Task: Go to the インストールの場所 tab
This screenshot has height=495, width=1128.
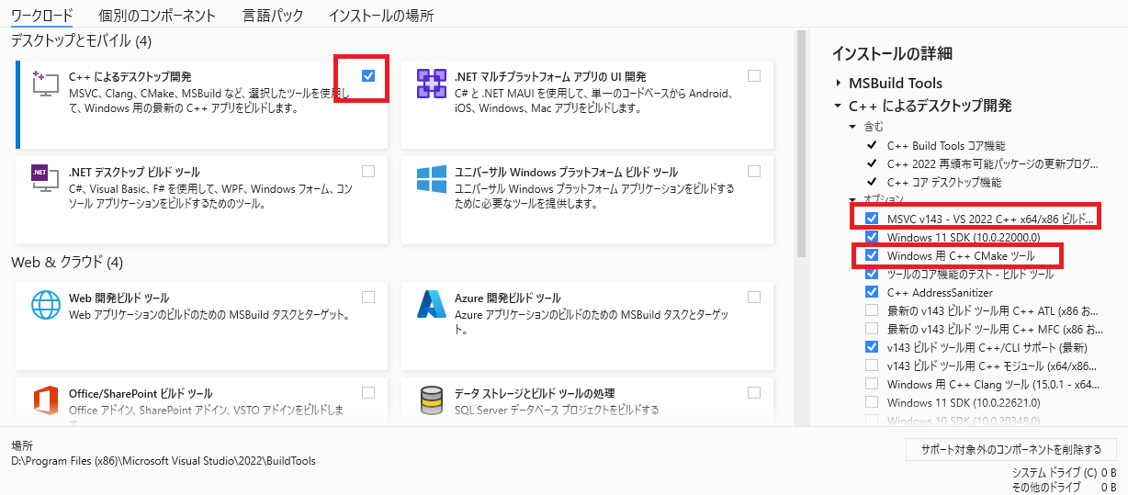Action: pyautogui.click(x=381, y=16)
